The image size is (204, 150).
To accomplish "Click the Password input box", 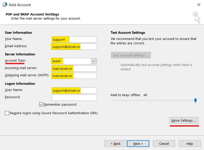I will click(x=74, y=98).
